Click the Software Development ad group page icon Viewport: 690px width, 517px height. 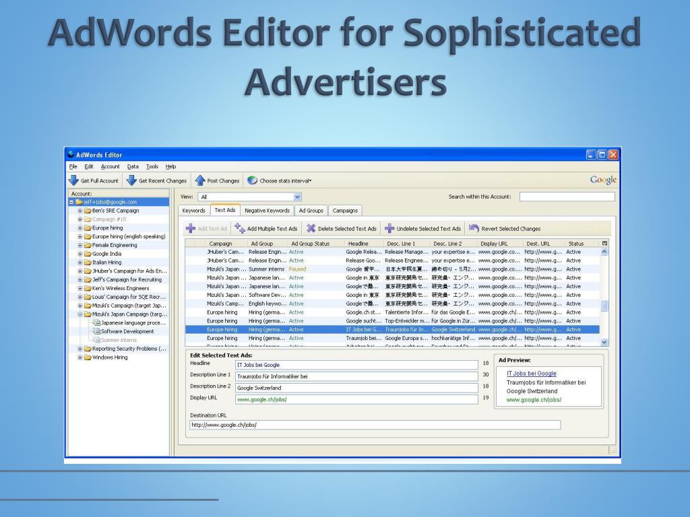coord(96,331)
